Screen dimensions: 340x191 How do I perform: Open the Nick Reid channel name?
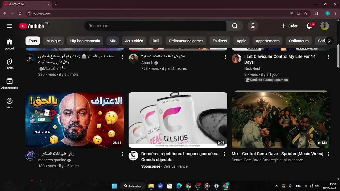[x=252, y=68]
